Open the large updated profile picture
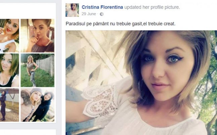 (x=141, y=83)
